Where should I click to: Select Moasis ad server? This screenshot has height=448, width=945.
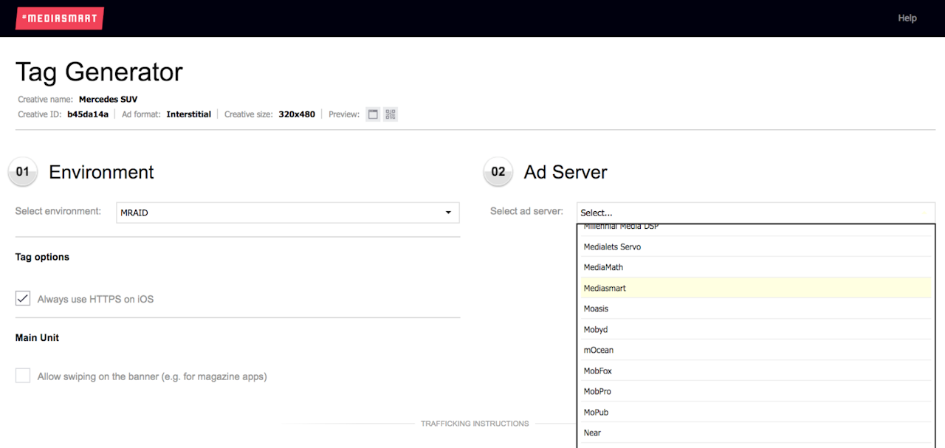point(755,309)
